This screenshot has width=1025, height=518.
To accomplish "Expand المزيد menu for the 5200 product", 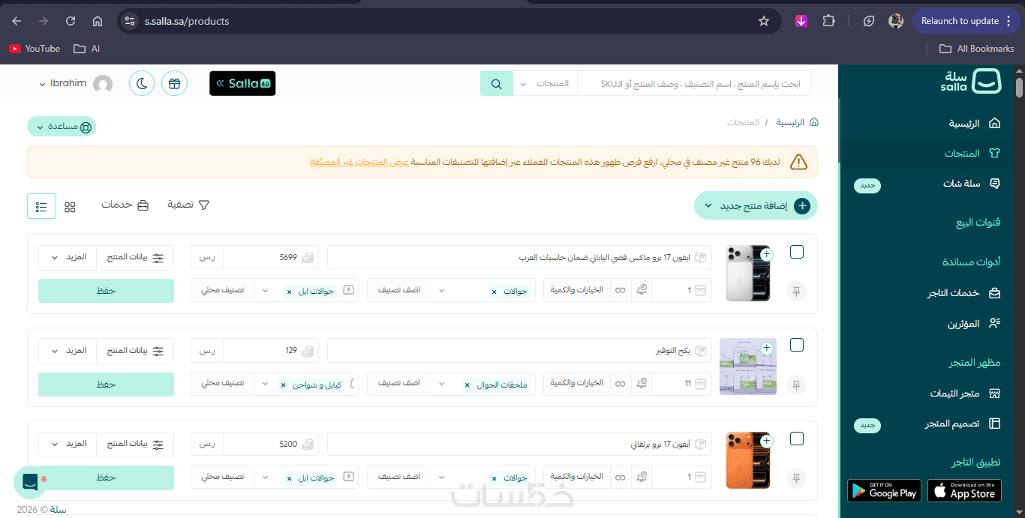I will point(68,444).
